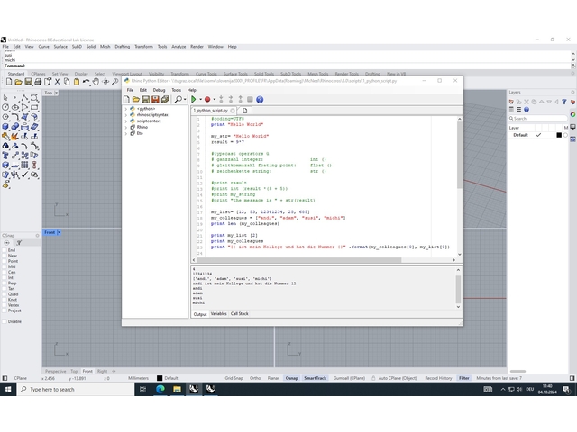This screenshot has height=432, width=577.
Task: Open the Top viewport title dropdown arrow
Action: pyautogui.click(x=56, y=93)
